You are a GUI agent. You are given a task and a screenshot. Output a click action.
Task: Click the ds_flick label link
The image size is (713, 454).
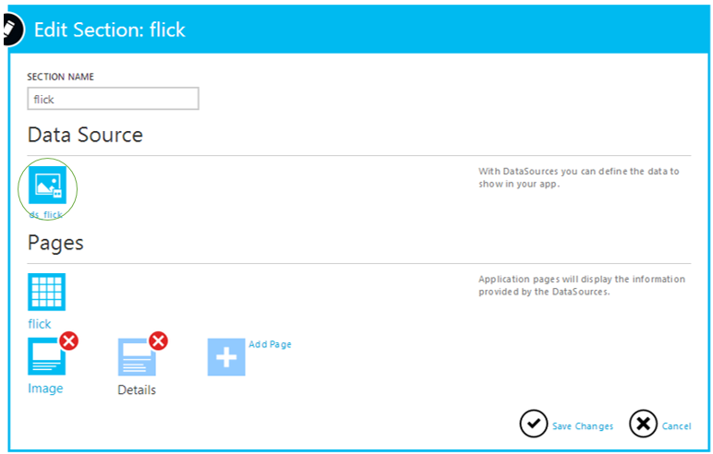46,214
